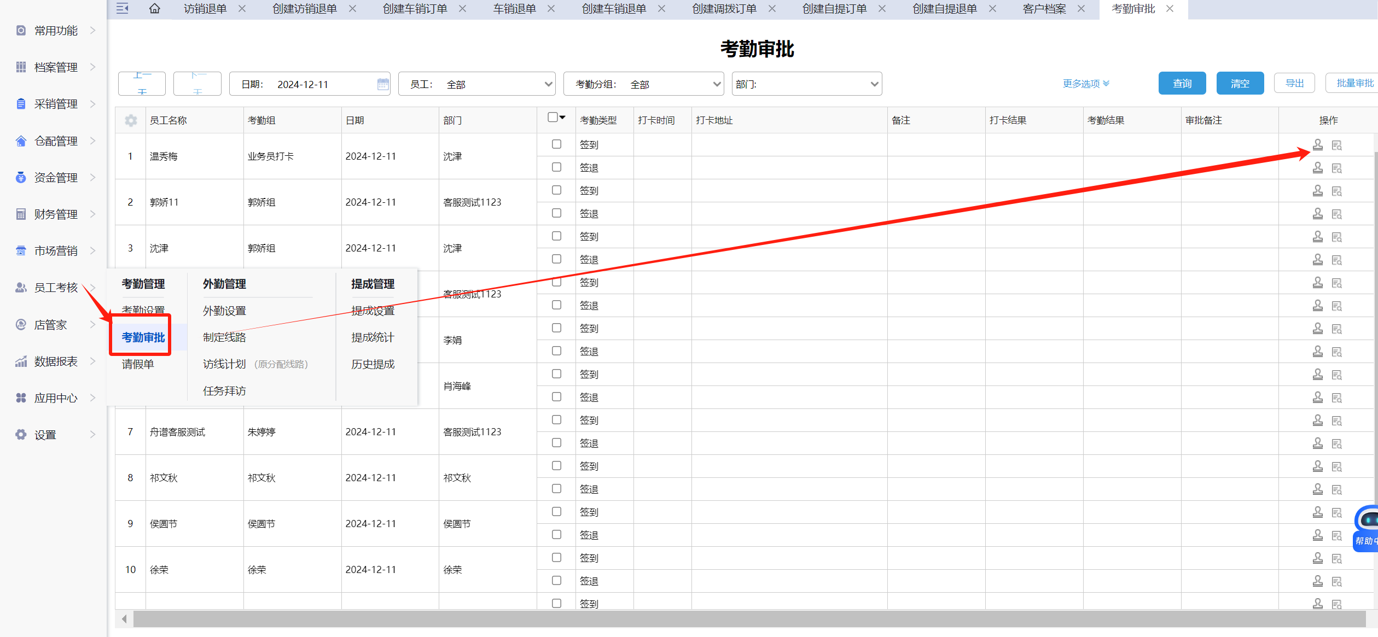1378x637 pixels.
Task: Open the 员工 dropdown filter
Action: pyautogui.click(x=476, y=84)
